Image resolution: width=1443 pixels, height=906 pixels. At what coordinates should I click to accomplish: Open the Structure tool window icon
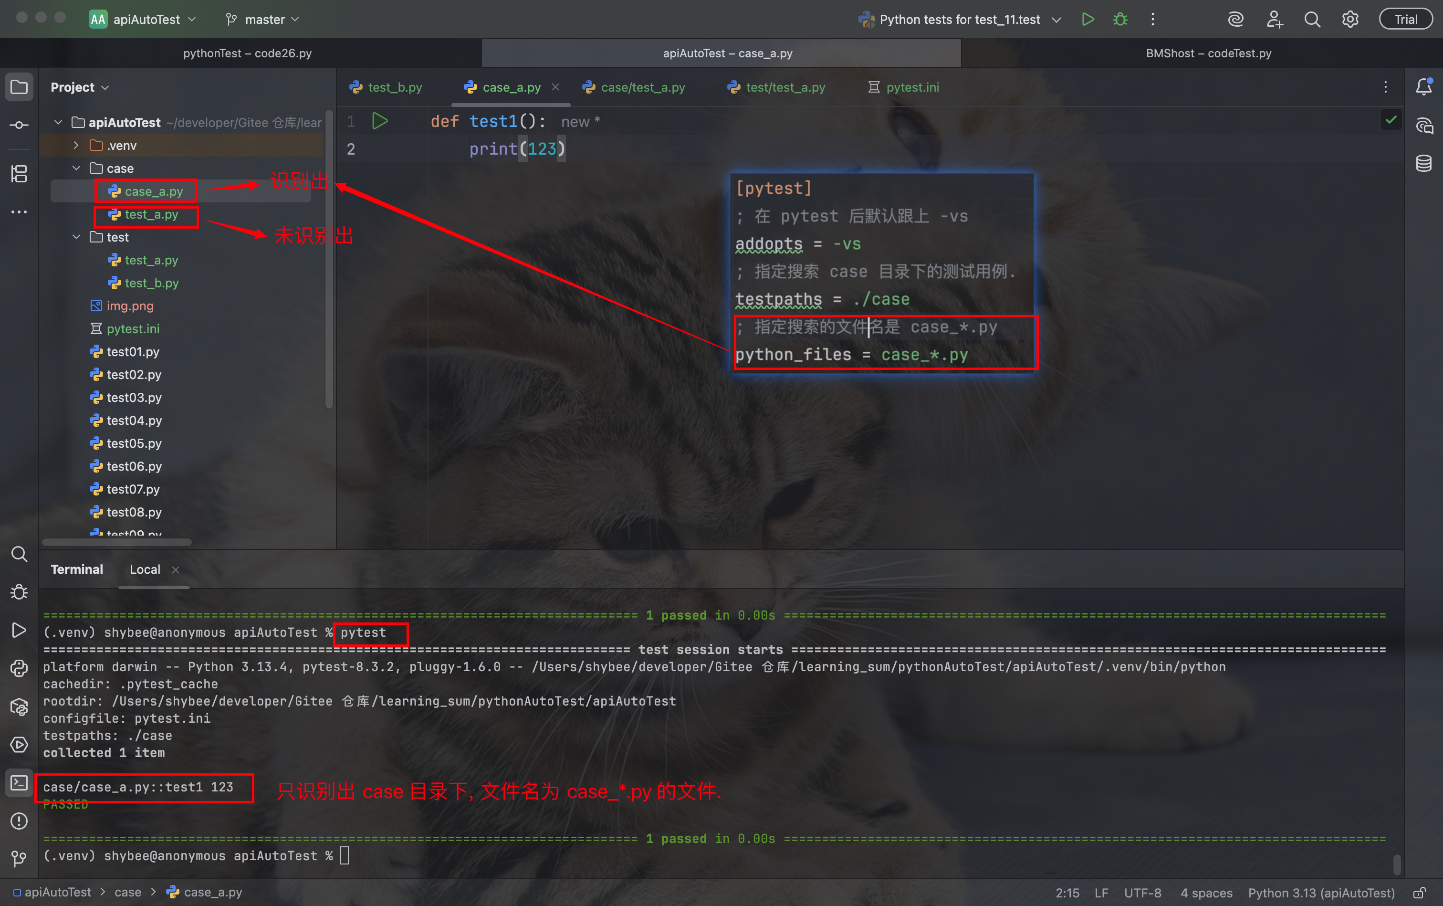(x=19, y=174)
